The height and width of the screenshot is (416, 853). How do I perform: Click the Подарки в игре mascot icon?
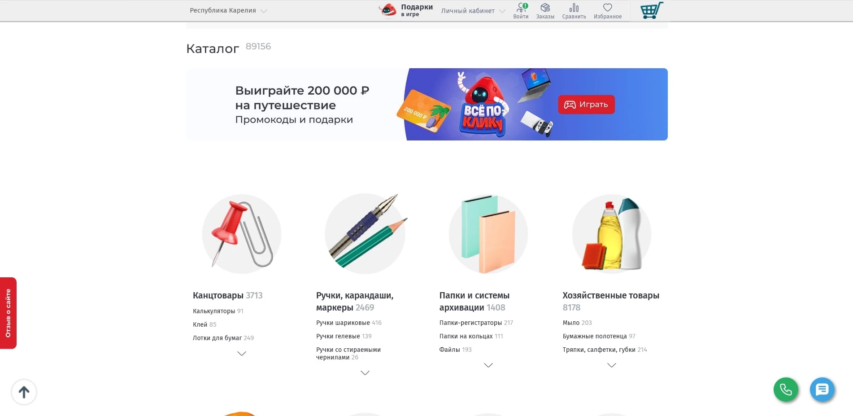(x=387, y=10)
